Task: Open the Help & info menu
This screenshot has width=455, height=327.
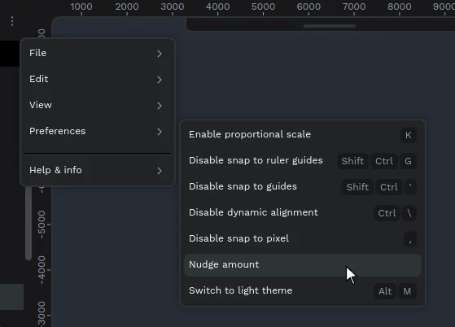Action: pos(98,170)
